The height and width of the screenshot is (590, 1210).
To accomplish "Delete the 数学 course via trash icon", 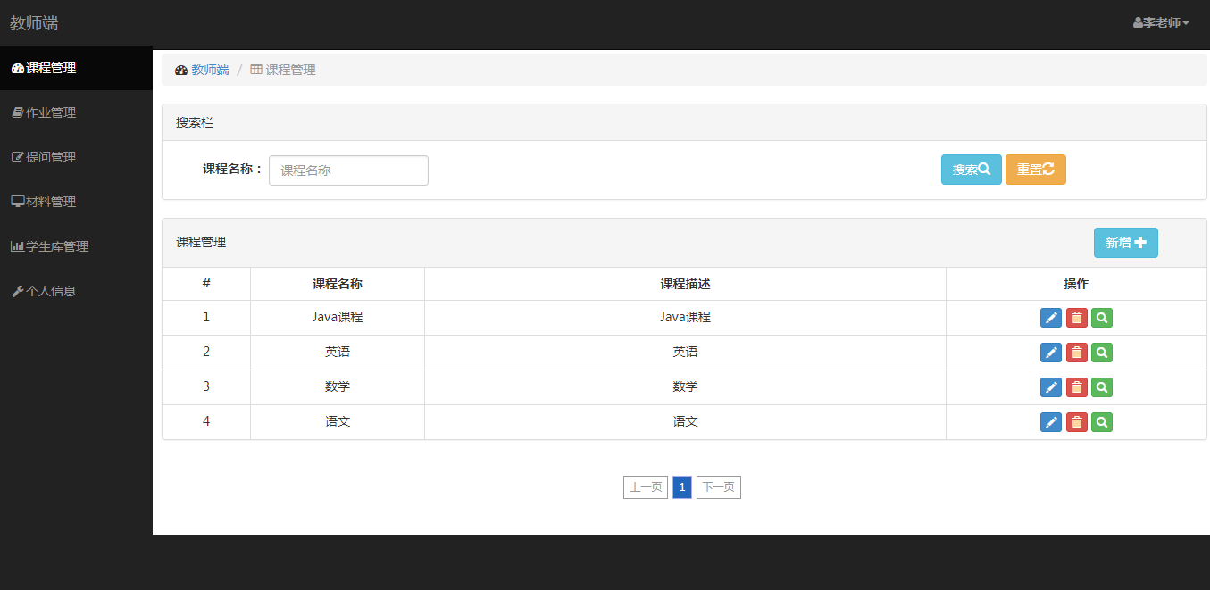I will click(1077, 387).
